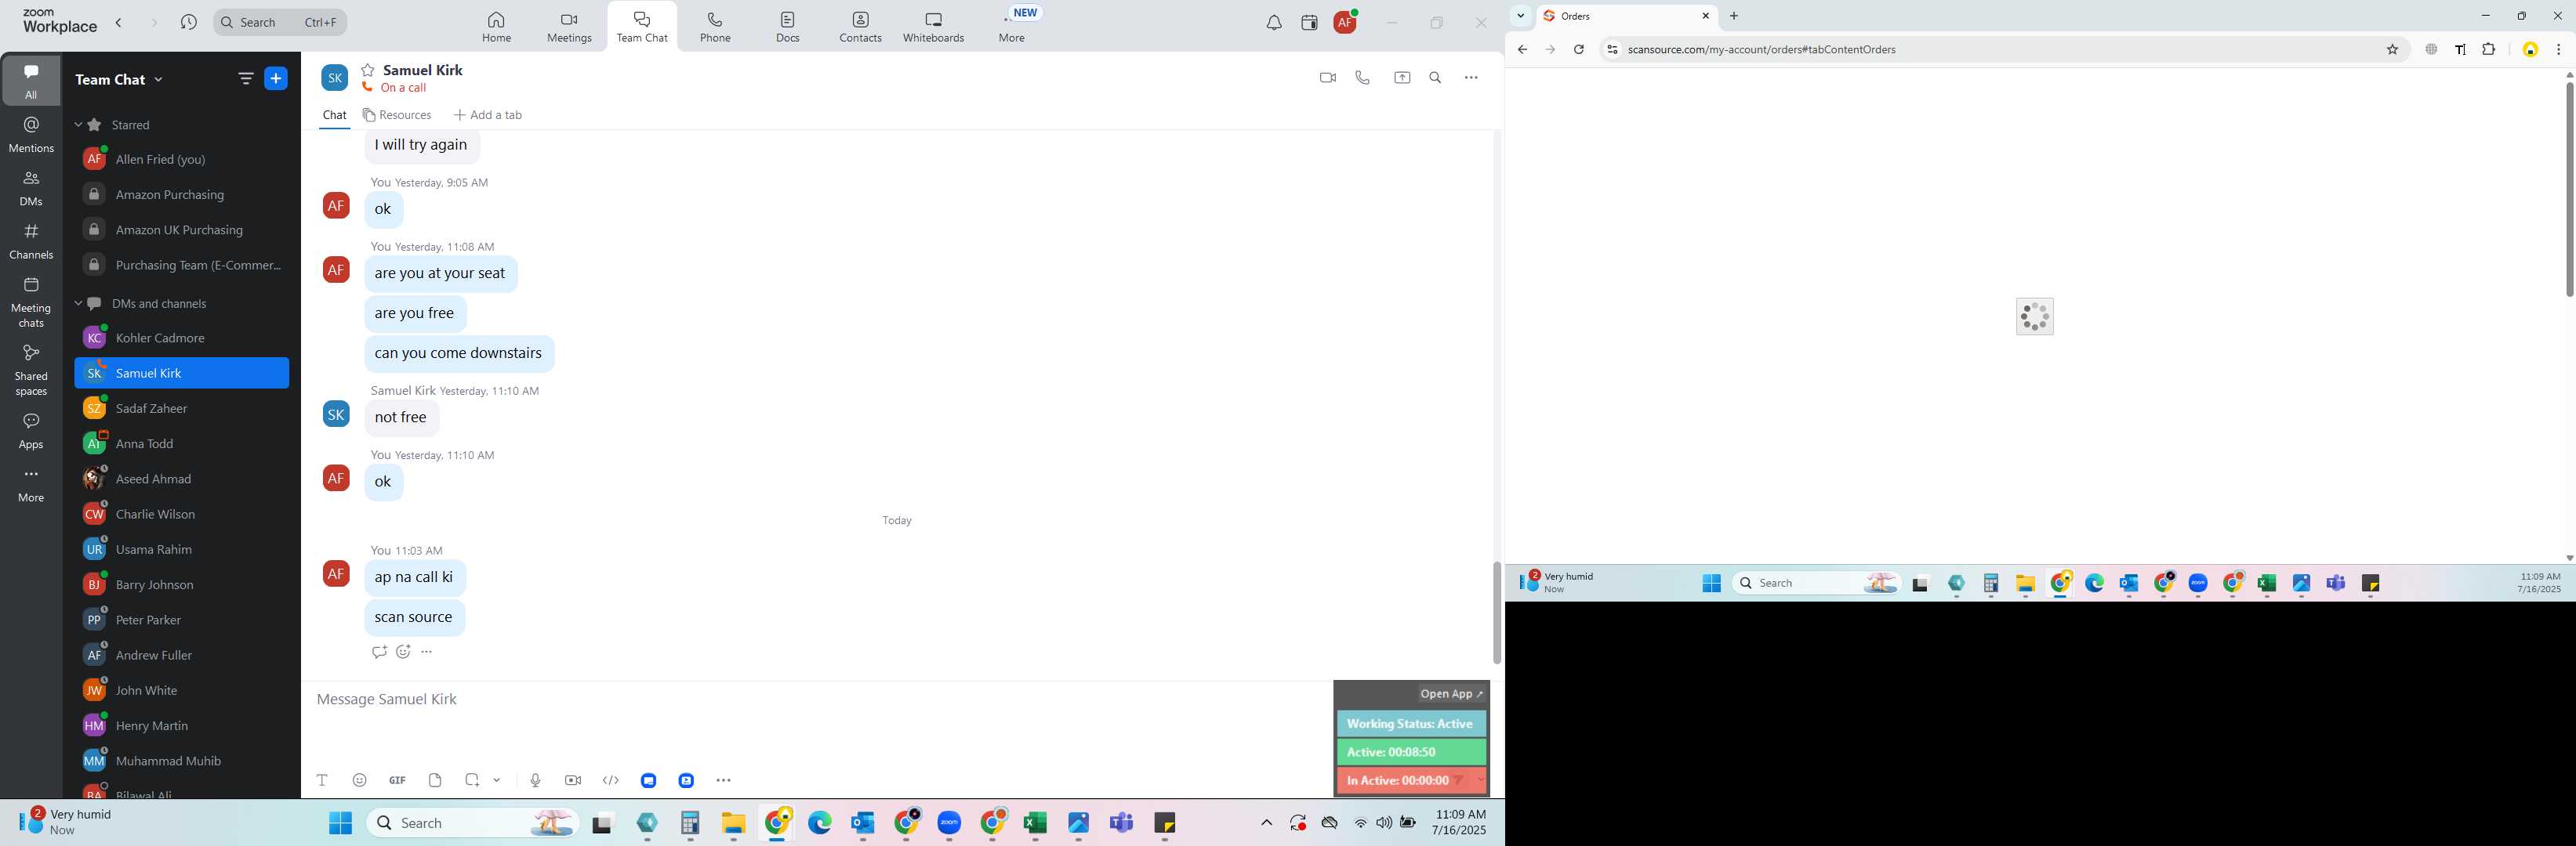Open a new Chrome tab
Screen dimensions: 2576x846
coord(1734,16)
